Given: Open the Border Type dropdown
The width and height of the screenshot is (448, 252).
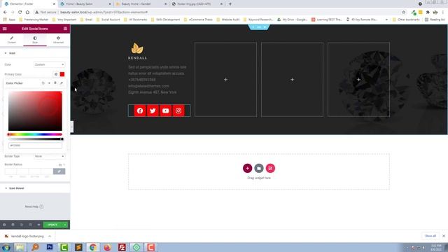Looking at the screenshot, I should [x=50, y=156].
